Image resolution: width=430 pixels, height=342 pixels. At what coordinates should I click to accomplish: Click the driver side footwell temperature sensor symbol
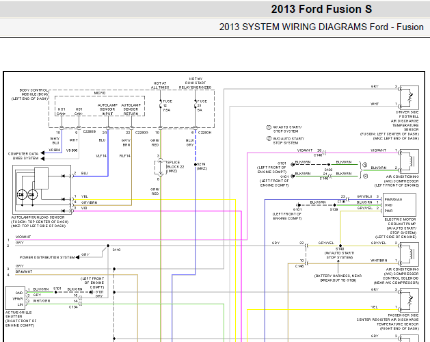pyautogui.click(x=409, y=97)
